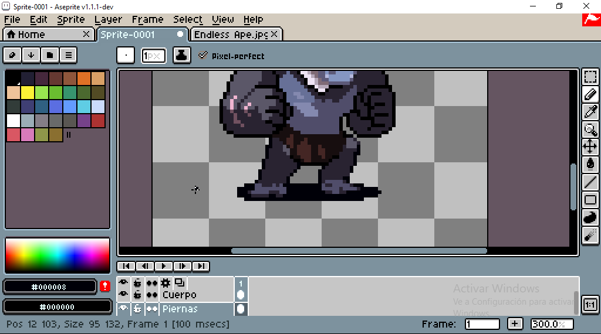
Task: Hide the Piernas layer with its eye icon
Action: 123,308
